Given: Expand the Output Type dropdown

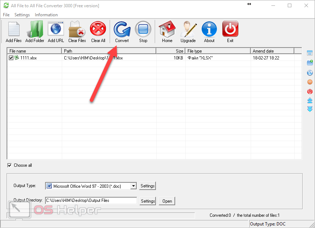Looking at the screenshot, I should (133, 186).
